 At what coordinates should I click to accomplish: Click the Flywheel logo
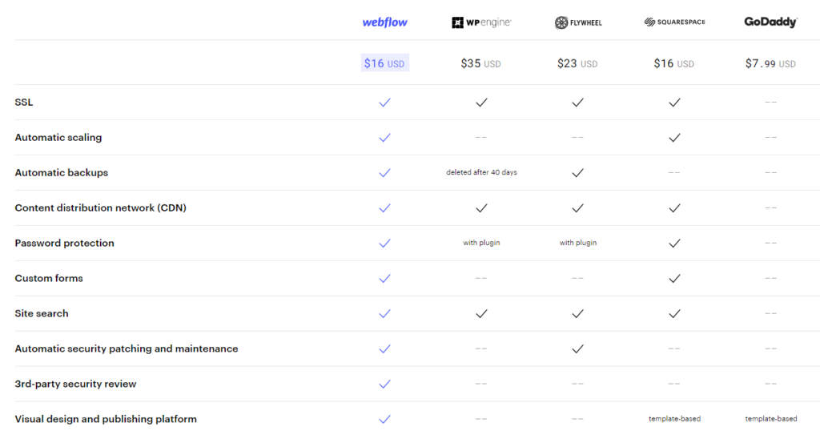pos(577,22)
